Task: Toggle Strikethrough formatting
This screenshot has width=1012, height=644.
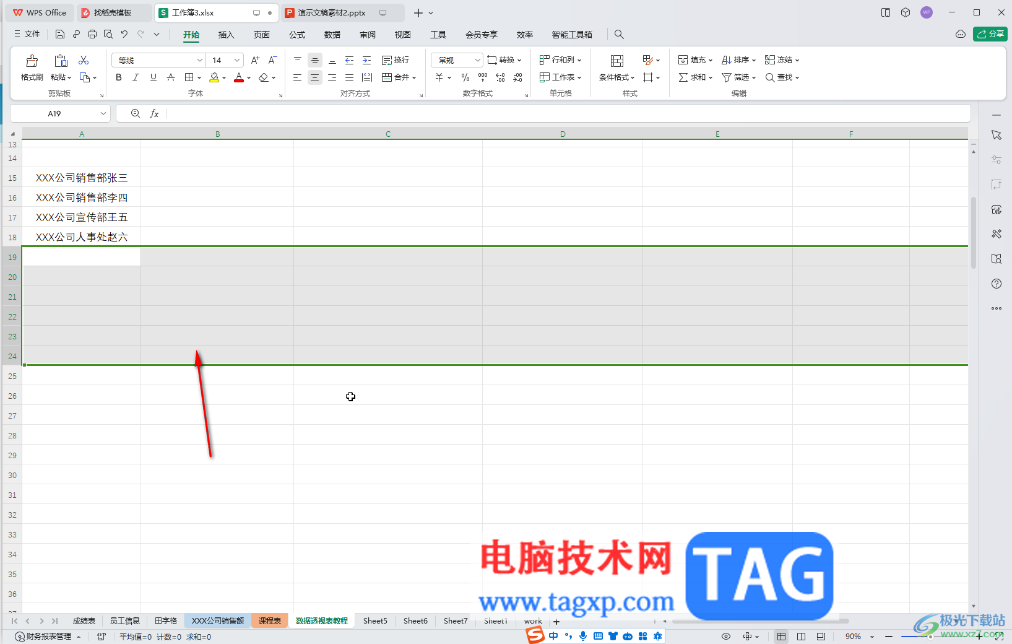Action: point(171,77)
